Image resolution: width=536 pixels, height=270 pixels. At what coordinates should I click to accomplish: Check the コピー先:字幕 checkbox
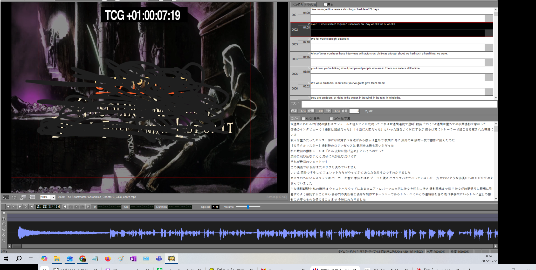tap(331, 119)
